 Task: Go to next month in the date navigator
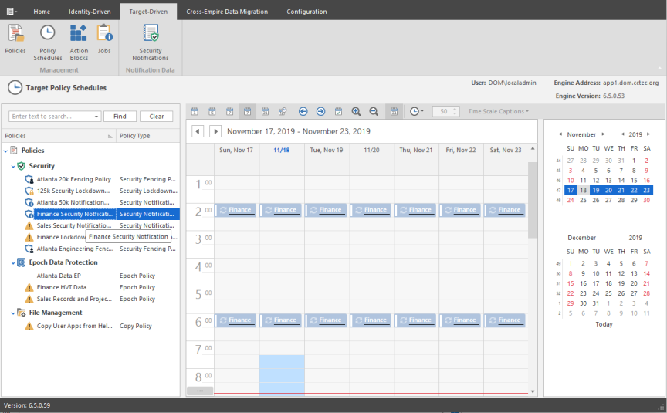603,134
